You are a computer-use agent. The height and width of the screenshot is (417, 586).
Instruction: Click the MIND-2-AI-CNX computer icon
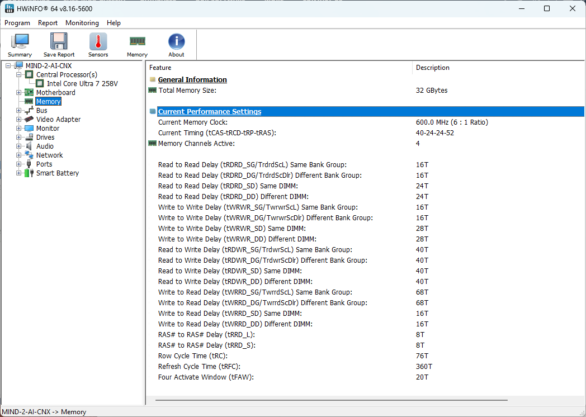click(x=18, y=66)
